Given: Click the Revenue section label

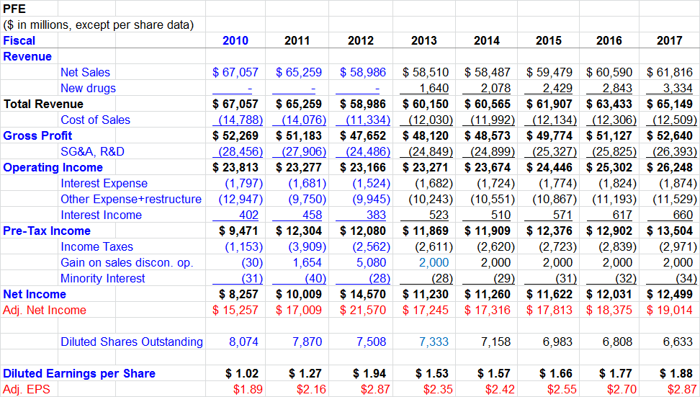Looking at the screenshot, I should pyautogui.click(x=27, y=57).
